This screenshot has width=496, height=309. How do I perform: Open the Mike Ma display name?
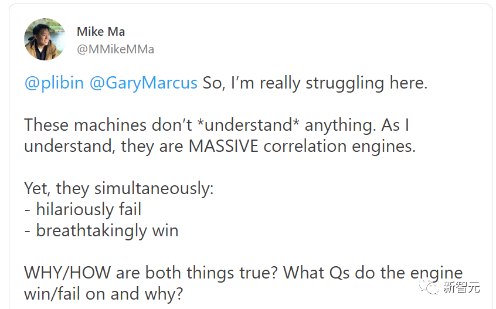tap(101, 32)
